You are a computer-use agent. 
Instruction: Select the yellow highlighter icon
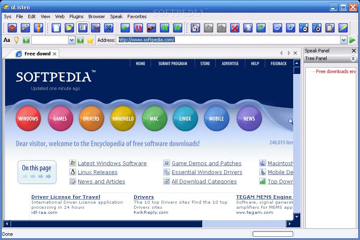tap(343, 28)
